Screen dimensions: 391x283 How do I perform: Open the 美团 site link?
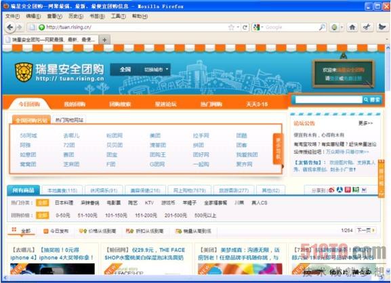155,136
